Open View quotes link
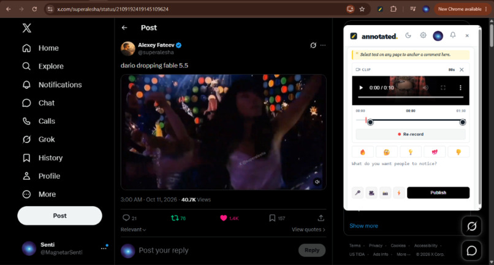Screen dimensions: 494x265 click(x=308, y=229)
